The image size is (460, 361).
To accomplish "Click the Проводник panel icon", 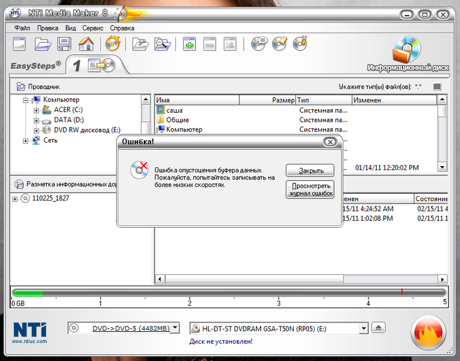I will pos(21,86).
